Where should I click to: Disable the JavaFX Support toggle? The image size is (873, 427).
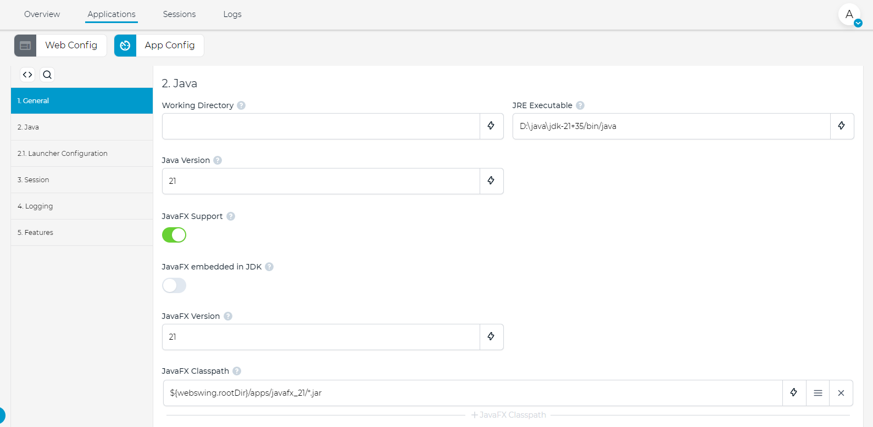click(x=174, y=235)
